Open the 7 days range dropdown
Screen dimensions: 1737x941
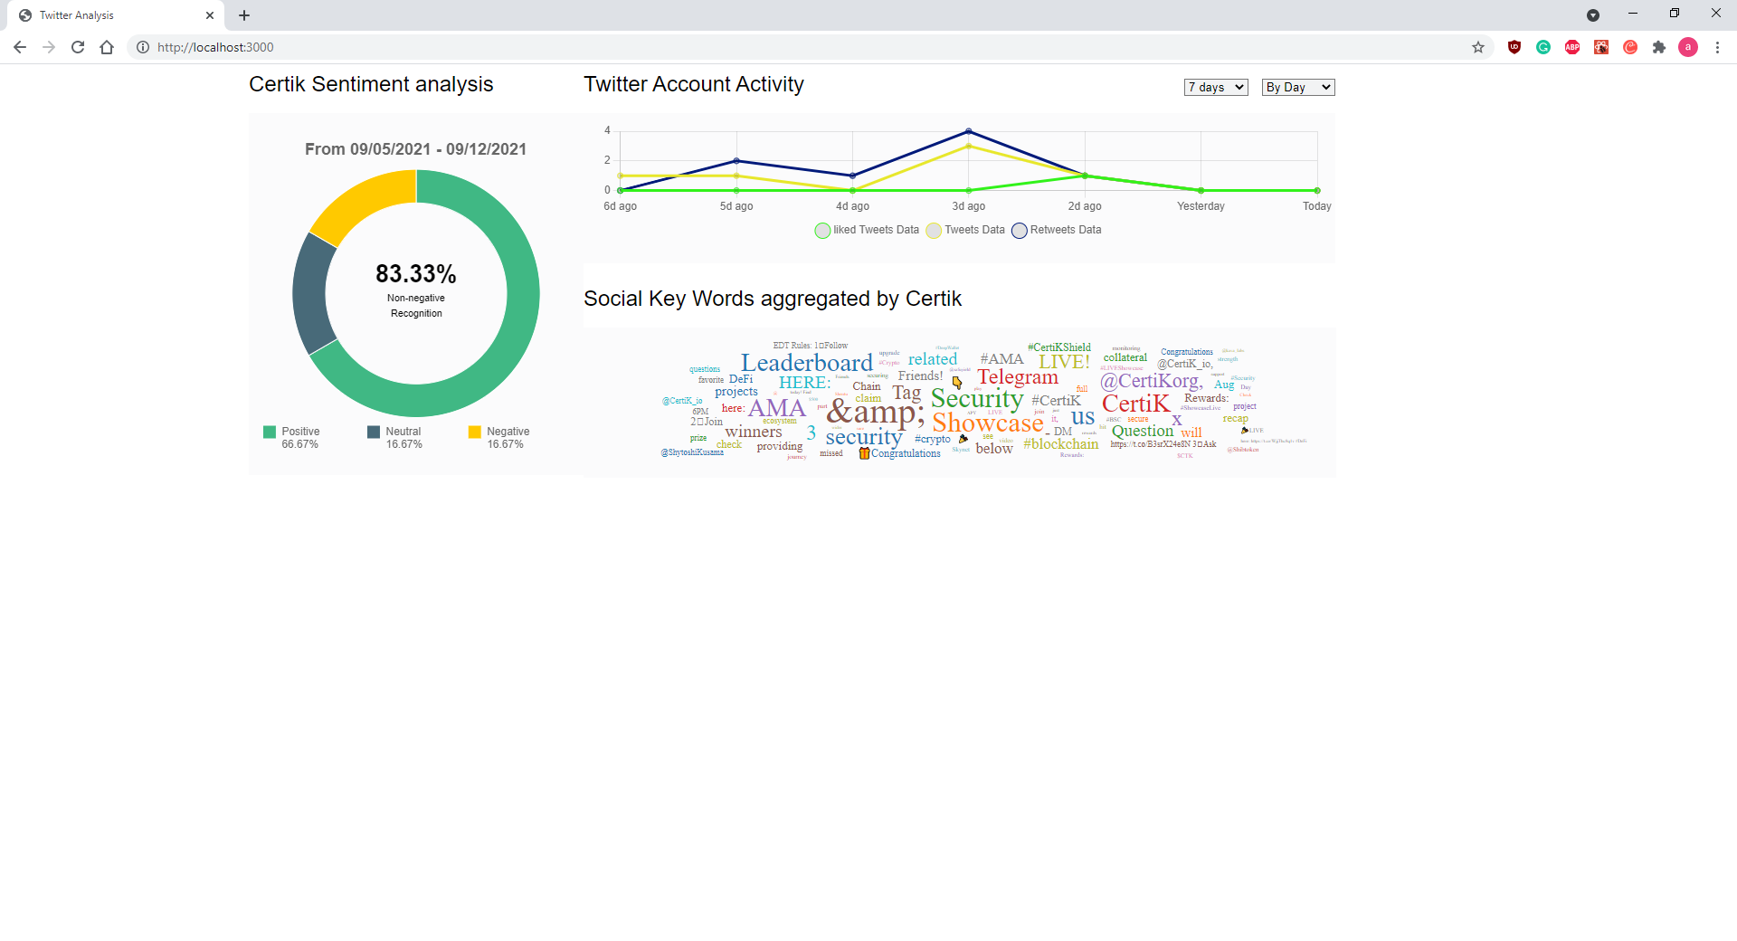pos(1216,87)
